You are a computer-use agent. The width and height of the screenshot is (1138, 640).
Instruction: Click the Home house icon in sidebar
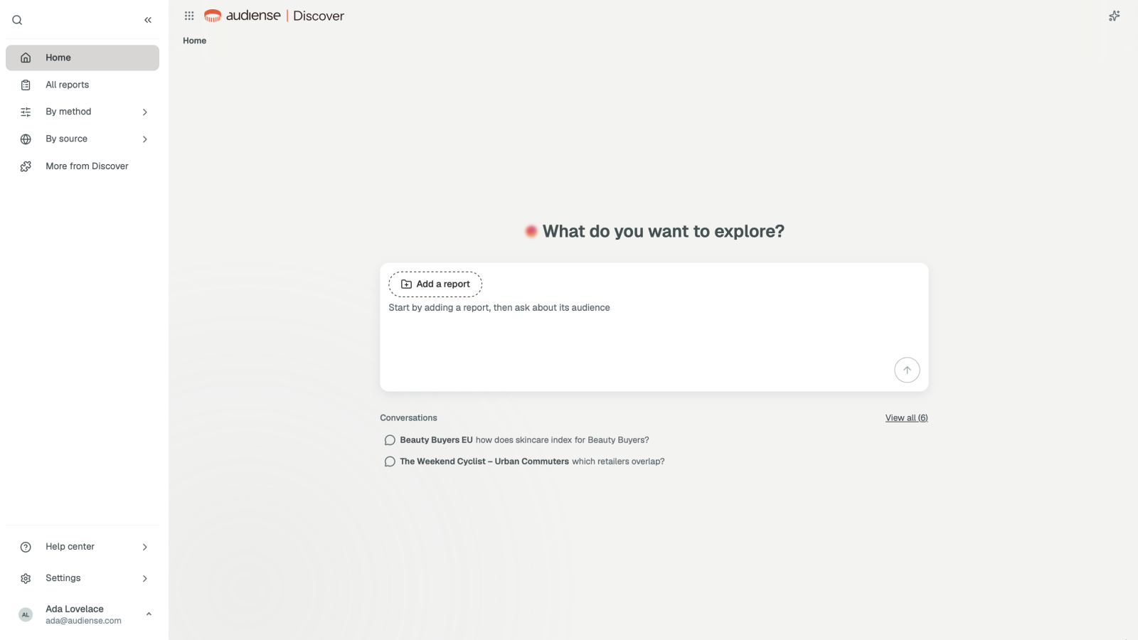tap(26, 58)
